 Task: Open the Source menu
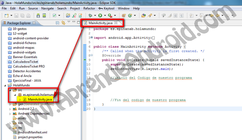coord(33,8)
